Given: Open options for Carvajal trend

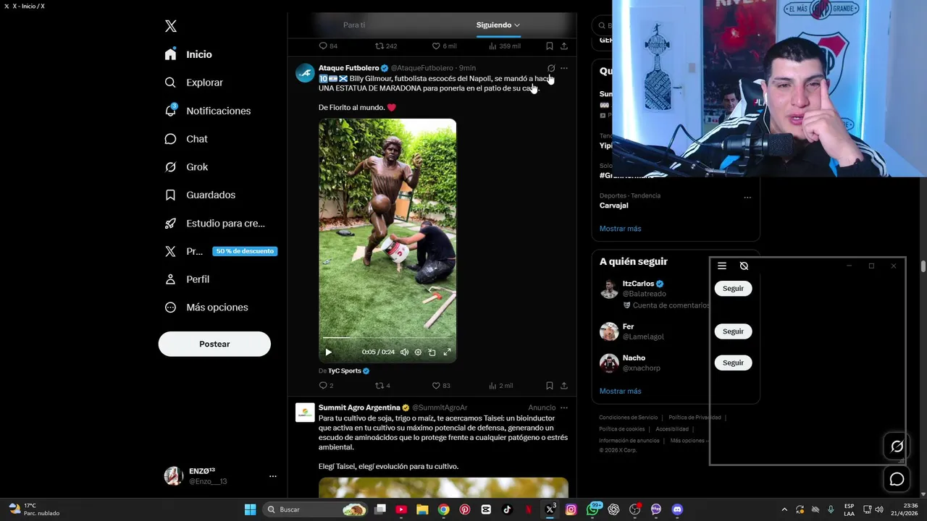Looking at the screenshot, I should pyautogui.click(x=747, y=197).
